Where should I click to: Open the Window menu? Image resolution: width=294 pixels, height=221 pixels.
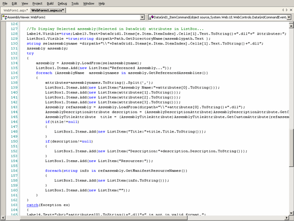pos(89,4)
